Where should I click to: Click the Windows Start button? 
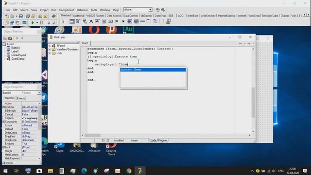[x=5, y=171]
